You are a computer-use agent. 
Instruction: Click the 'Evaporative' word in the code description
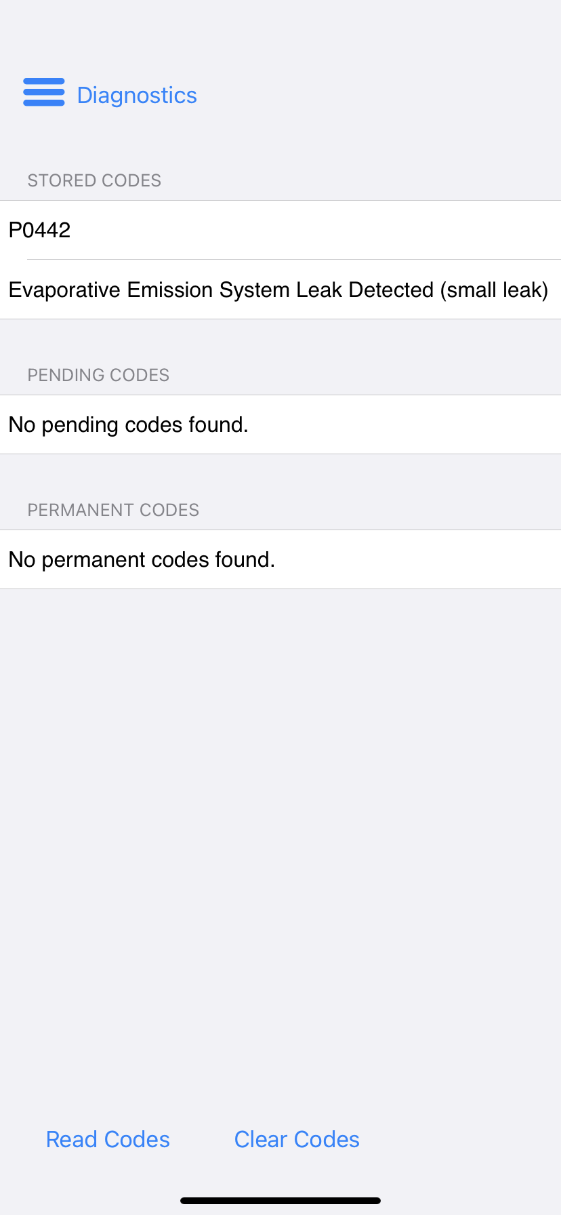click(x=64, y=290)
